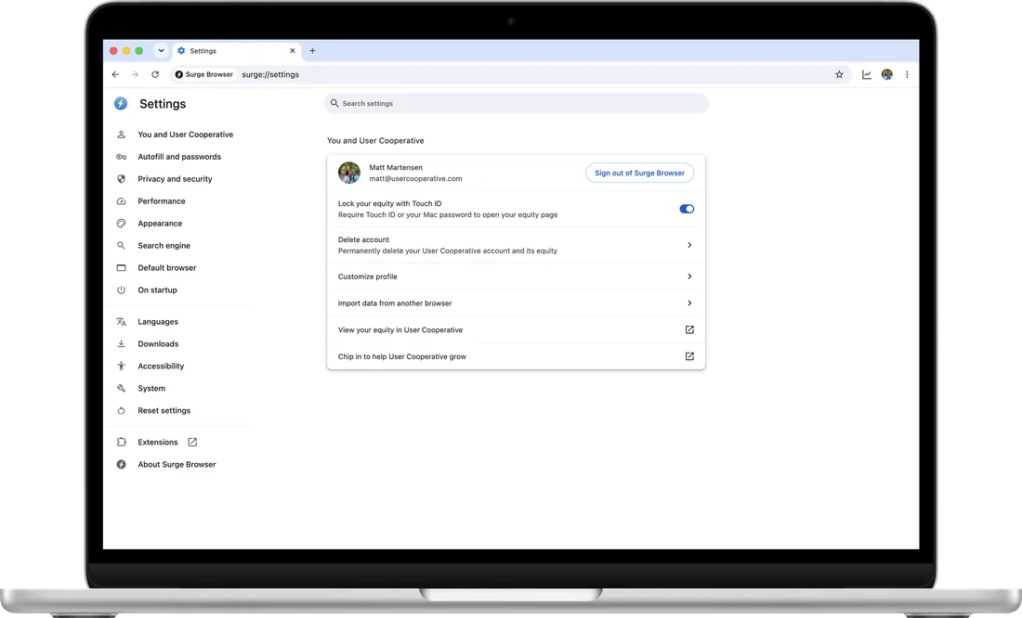Click the profile avatar in the toolbar
1022x618 pixels.
point(887,74)
